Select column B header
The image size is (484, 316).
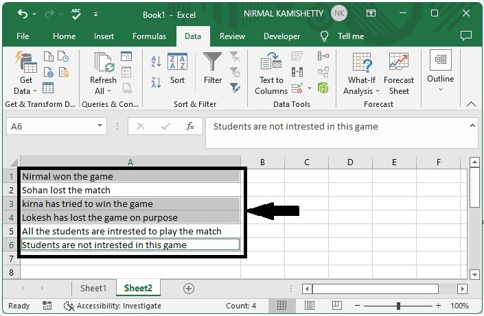click(x=262, y=162)
